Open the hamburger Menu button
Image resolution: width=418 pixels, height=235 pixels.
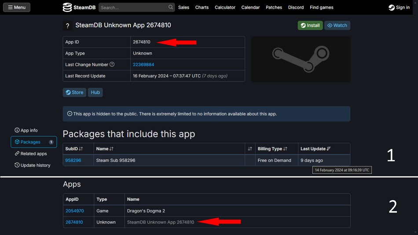(x=17, y=7)
